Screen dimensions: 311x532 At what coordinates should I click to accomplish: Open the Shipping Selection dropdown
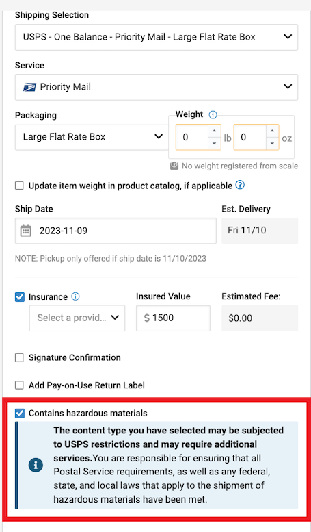[156, 37]
